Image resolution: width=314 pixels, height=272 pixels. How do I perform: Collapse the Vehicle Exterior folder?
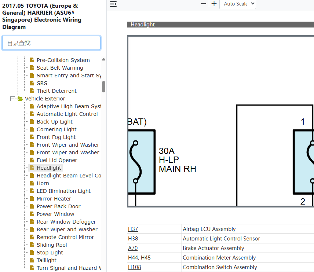click(12, 99)
